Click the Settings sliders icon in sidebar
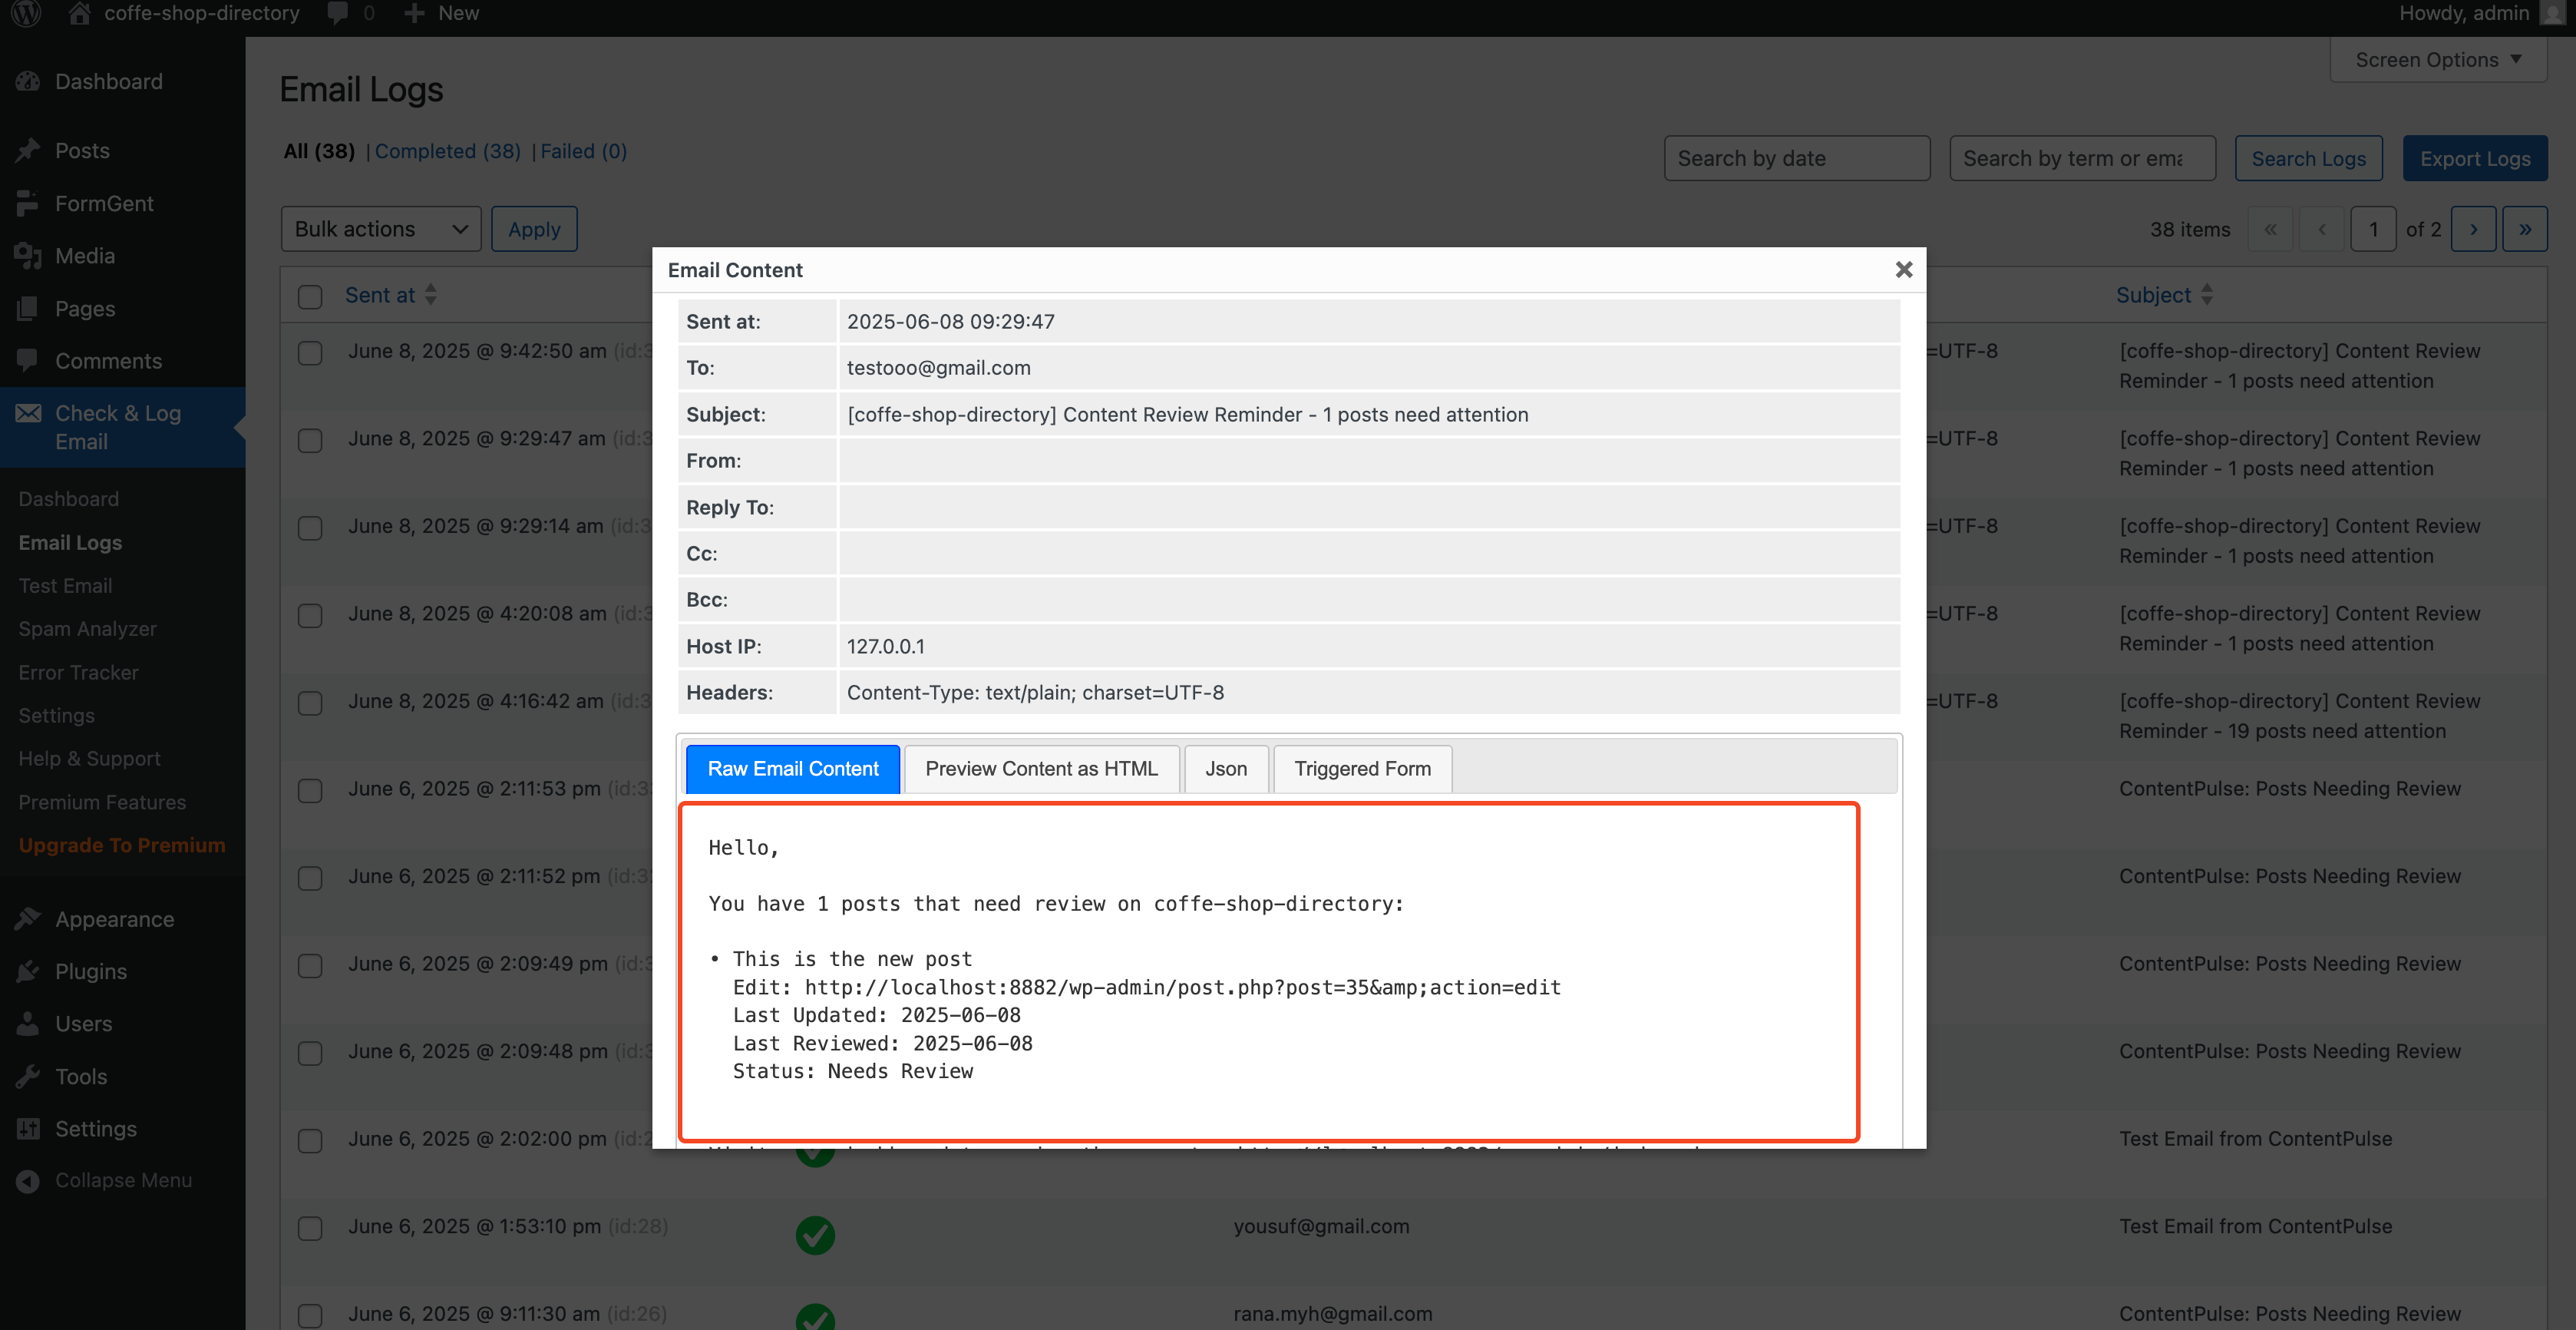Viewport: 2576px width, 1330px height. point(28,1129)
